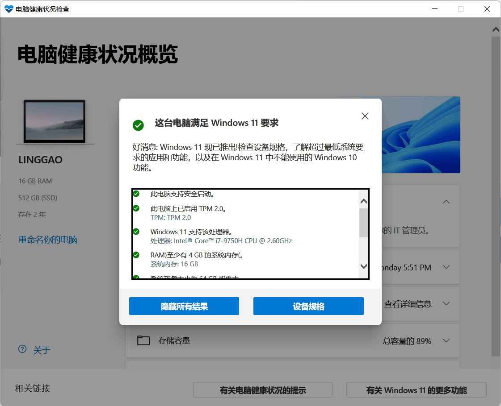
Task: Click the processor support green check icon
Action: 136,232
